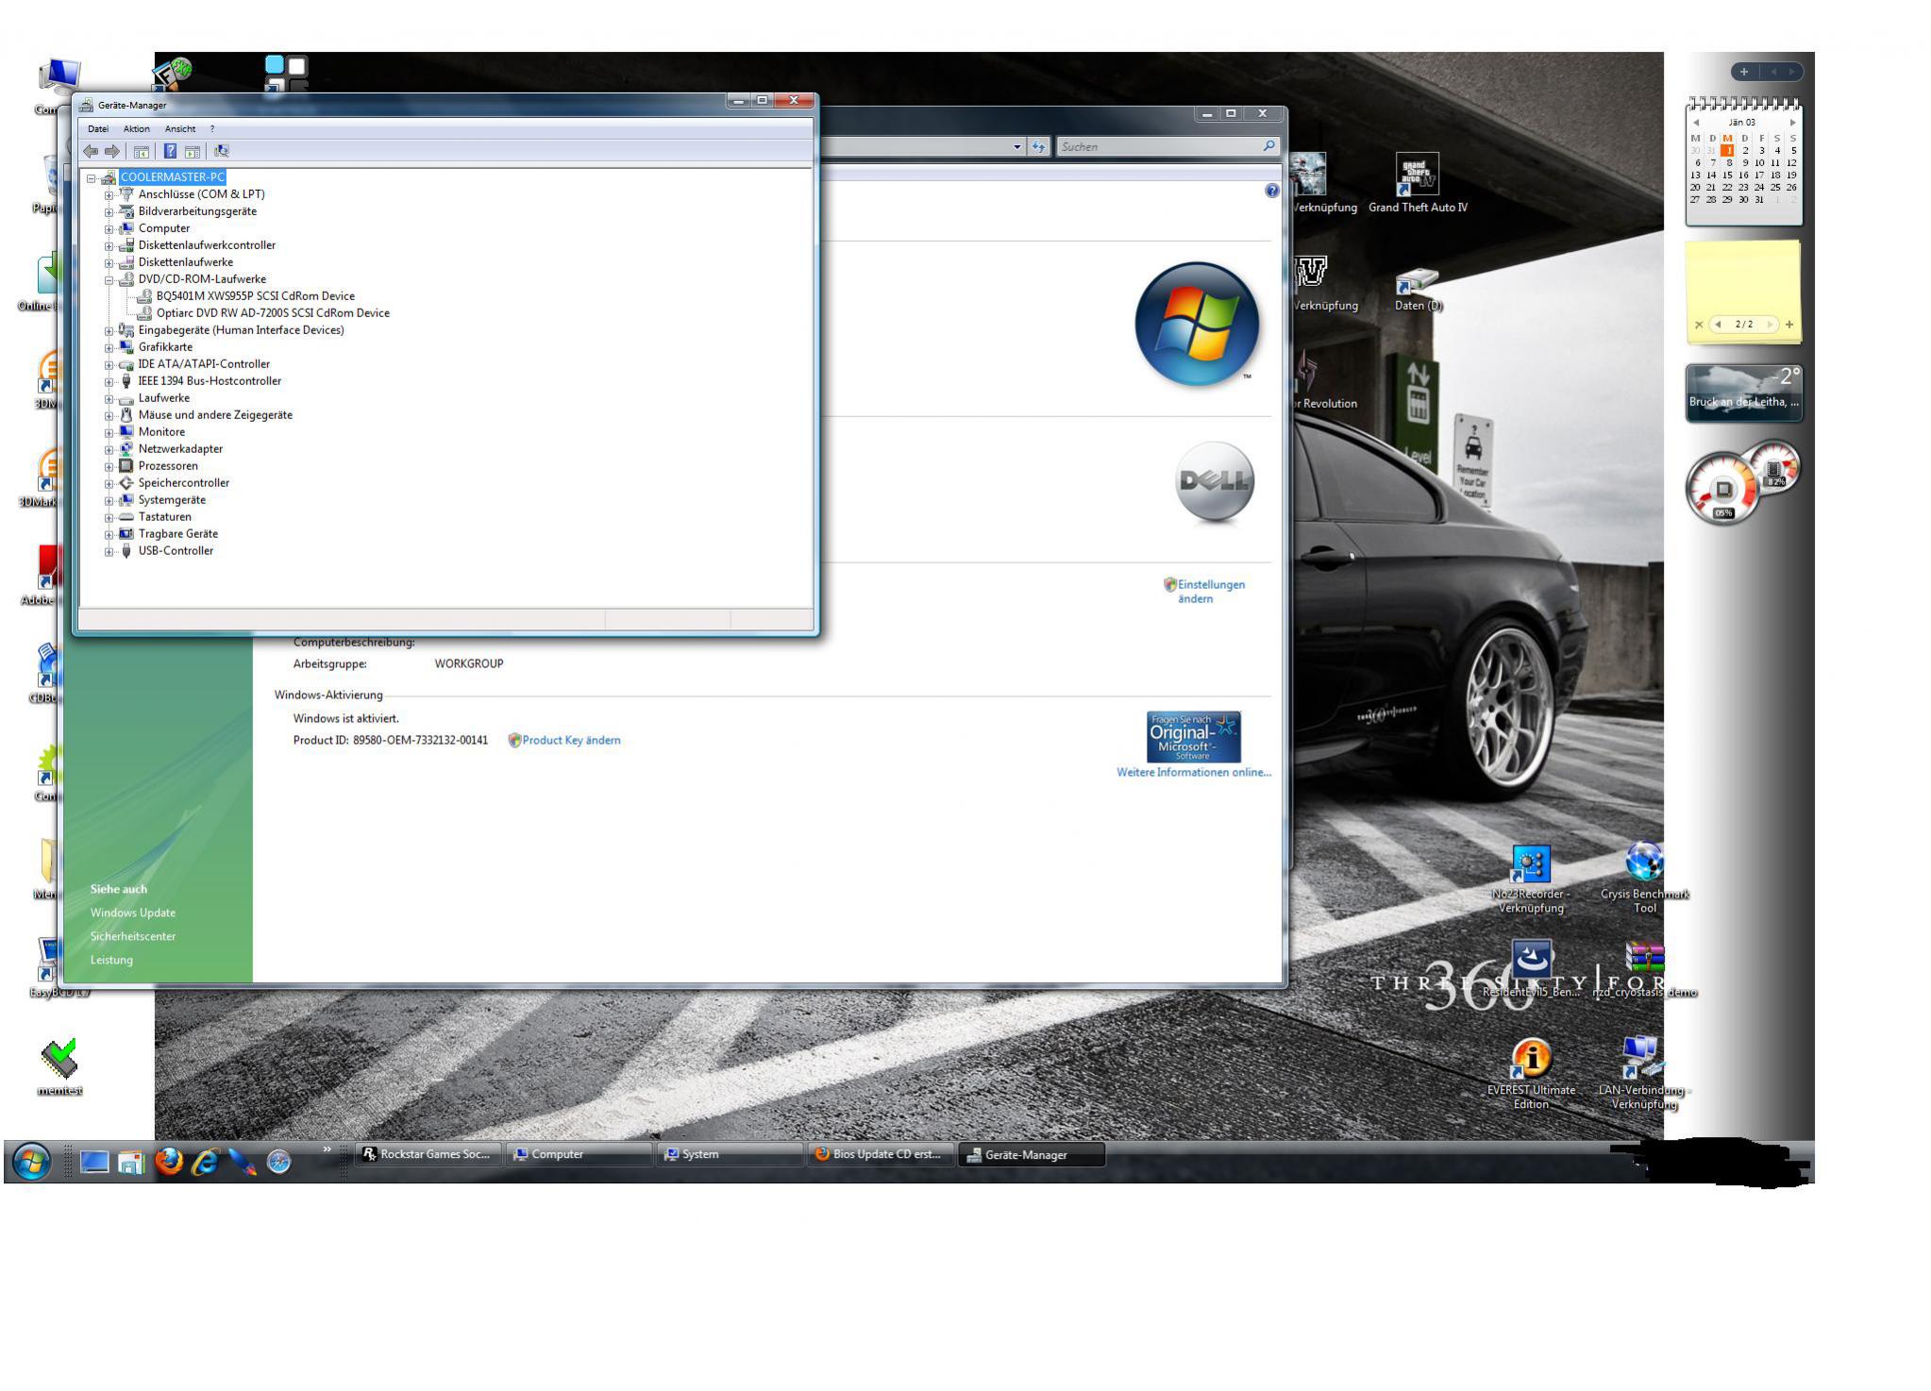The image size is (1931, 1391).
Task: Select the Optiarc DVD RW AD-7200S device
Action: pyautogui.click(x=273, y=313)
